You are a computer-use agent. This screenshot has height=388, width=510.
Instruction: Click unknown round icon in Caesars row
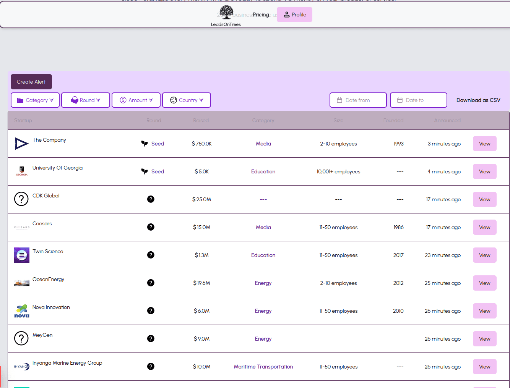click(x=151, y=227)
